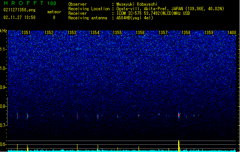Click the 1357 time marker

pos(163,33)
